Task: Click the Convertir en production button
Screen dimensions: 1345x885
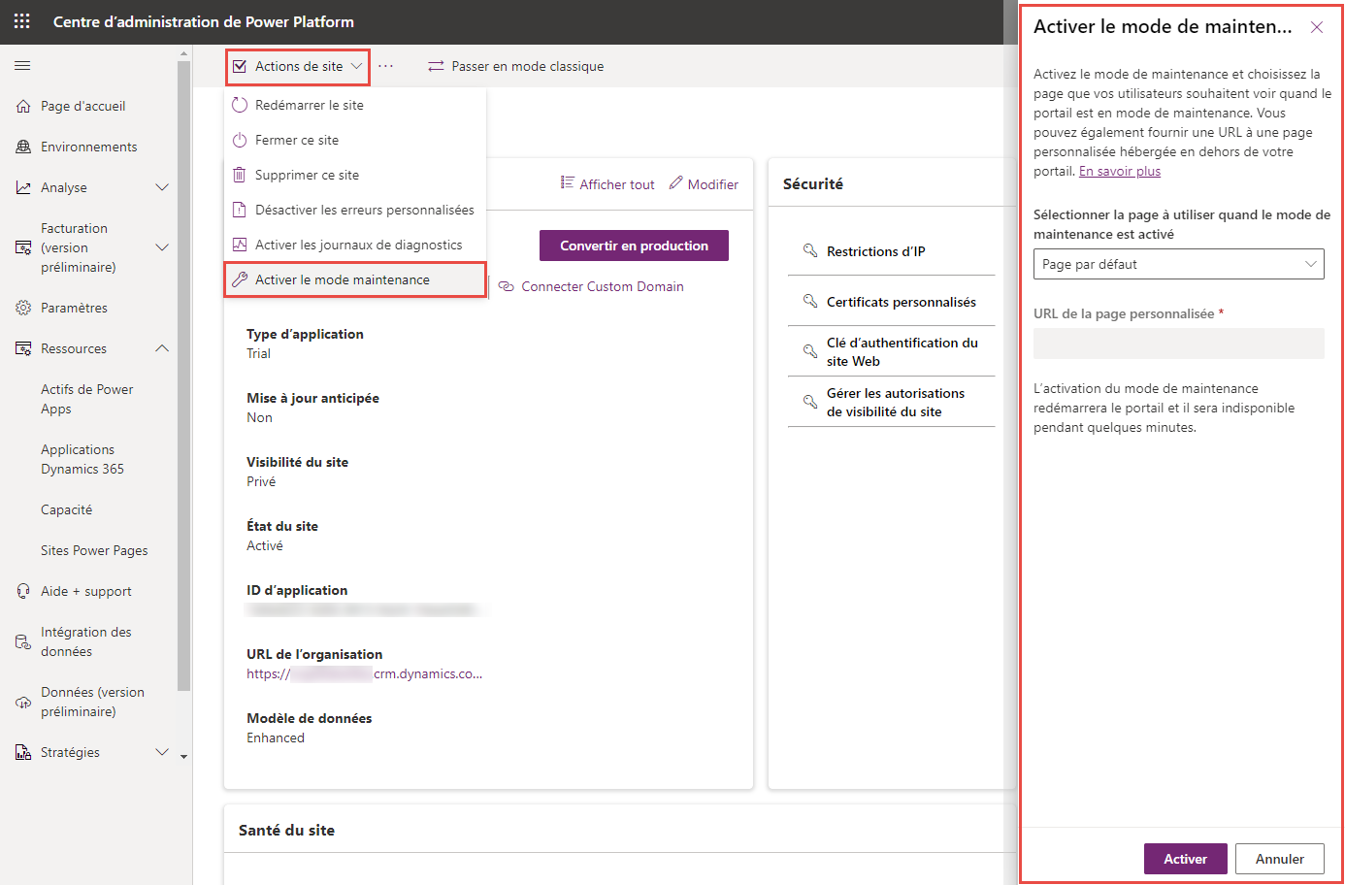Action: click(x=634, y=246)
